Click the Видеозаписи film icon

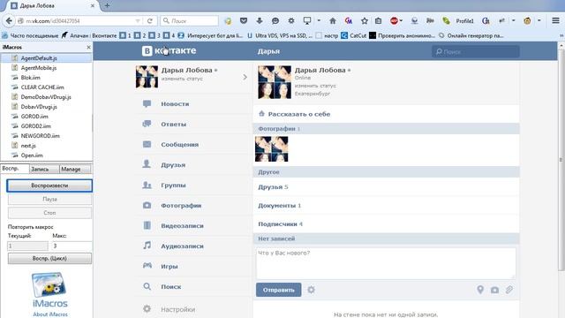click(147, 225)
